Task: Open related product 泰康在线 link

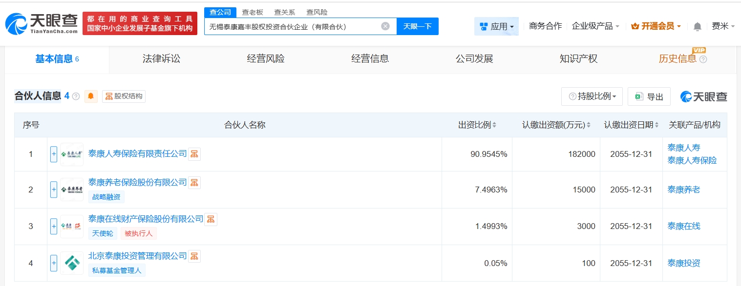Action: click(684, 226)
